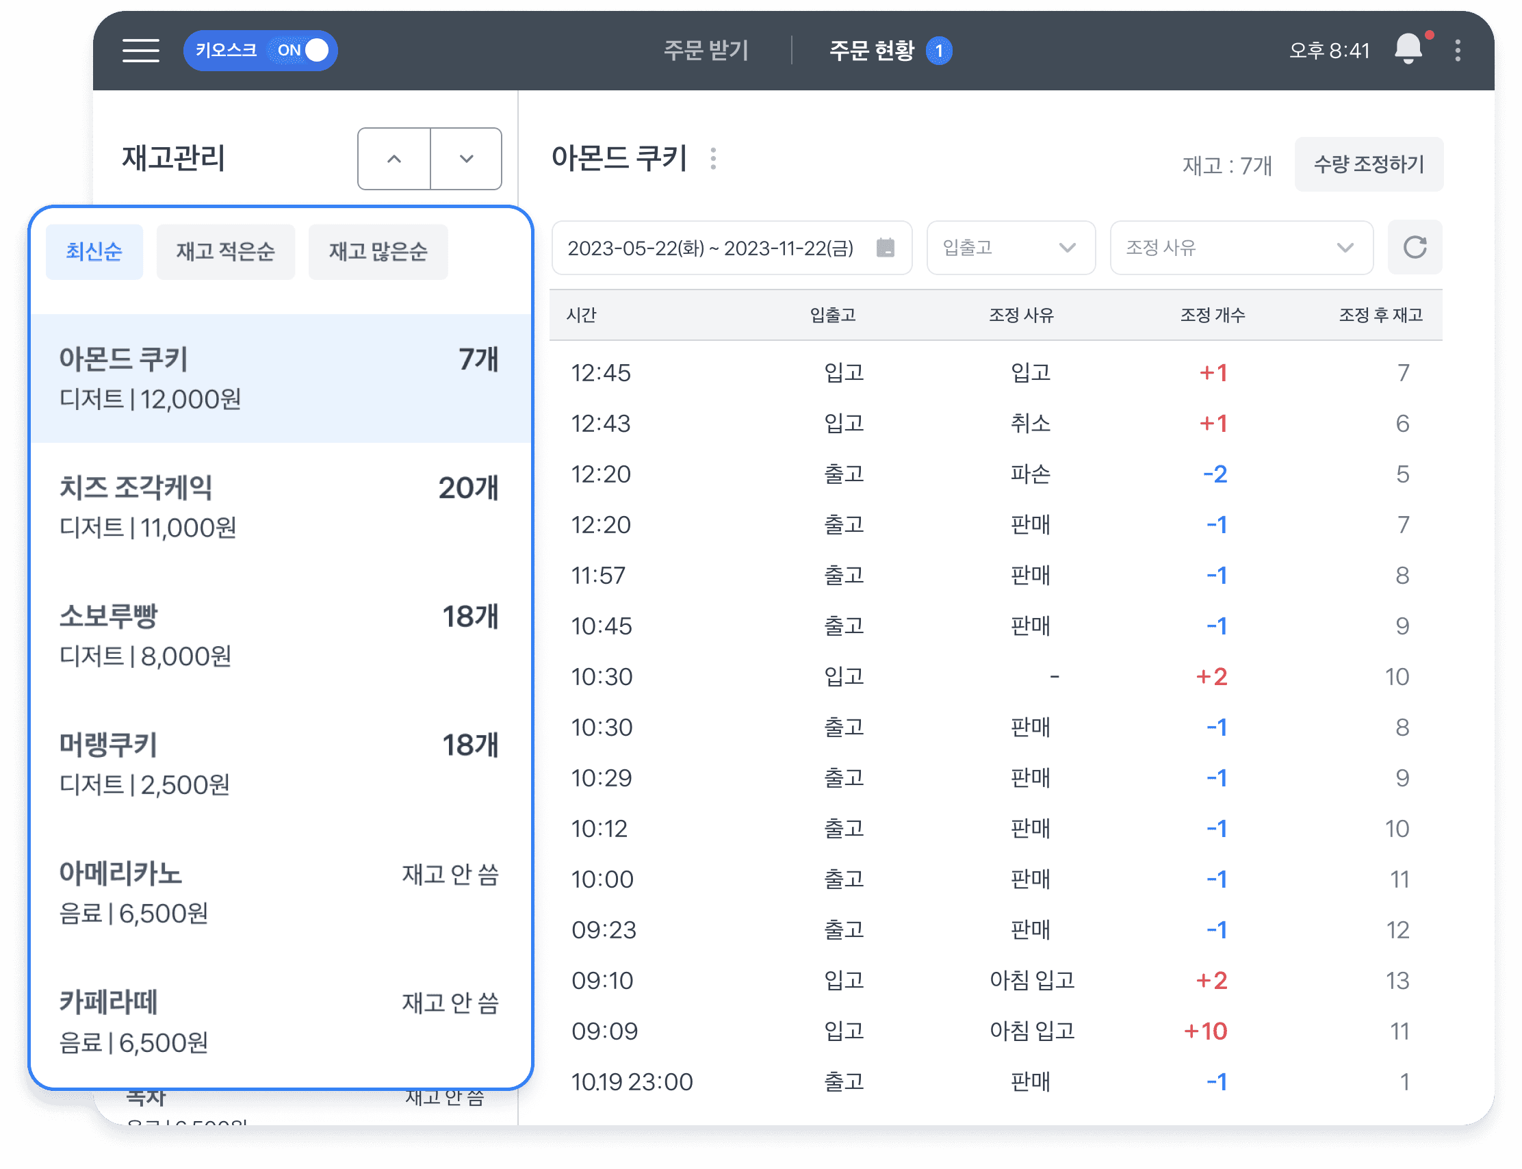The height and width of the screenshot is (1169, 1522).
Task: Select 치즈 조각케익 item in list
Action: click(279, 506)
